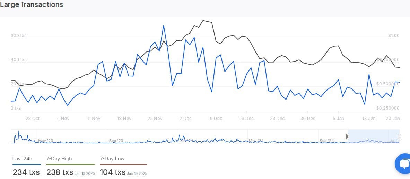This screenshot has width=410, height=179.
Task: Click the right handle of the range navigator
Action: 399,136
